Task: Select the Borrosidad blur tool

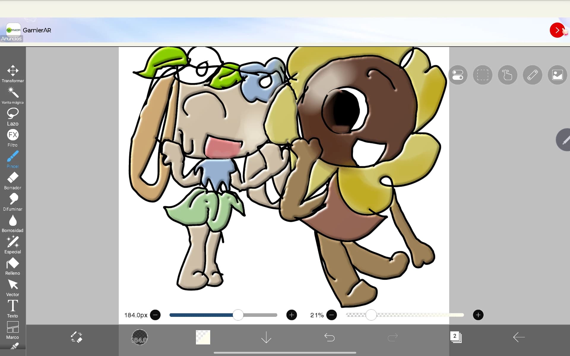Action: pyautogui.click(x=13, y=224)
